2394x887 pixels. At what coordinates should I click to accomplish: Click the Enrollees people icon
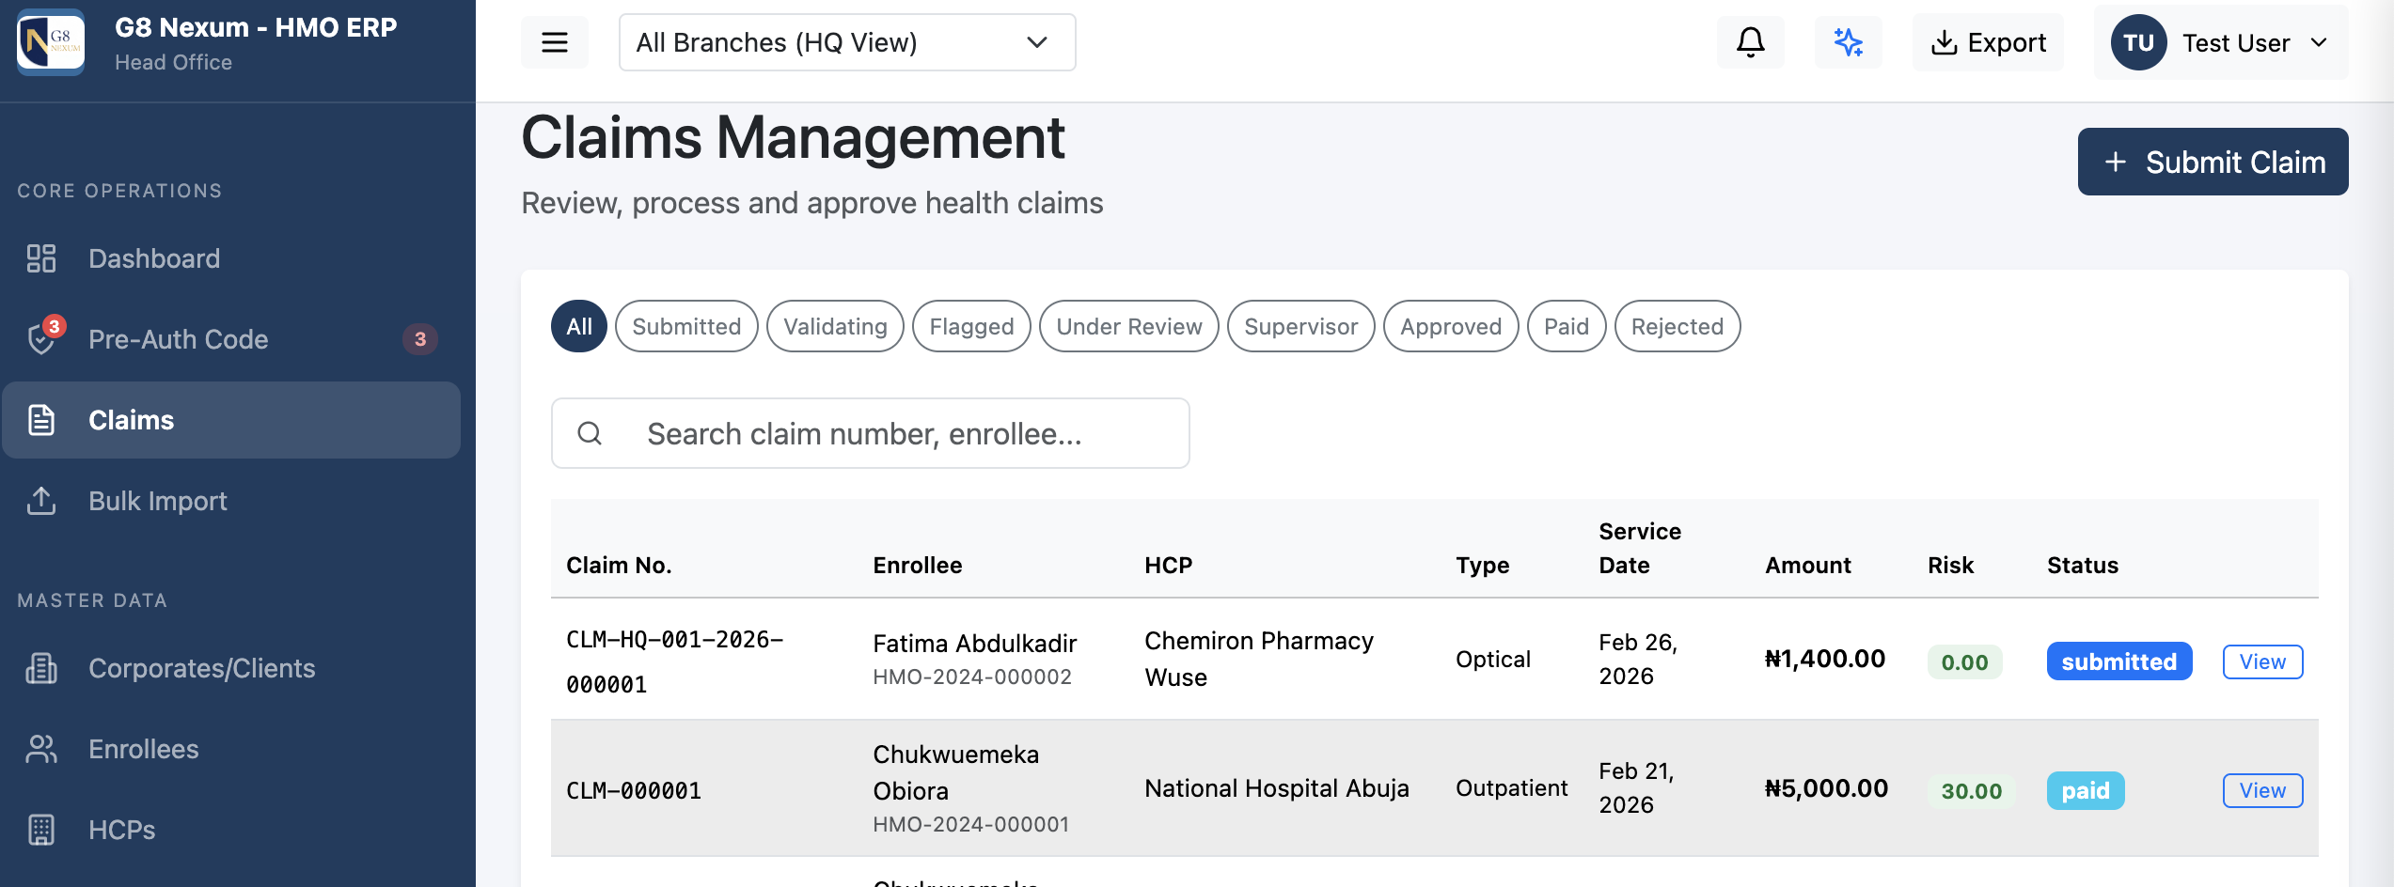[41, 749]
